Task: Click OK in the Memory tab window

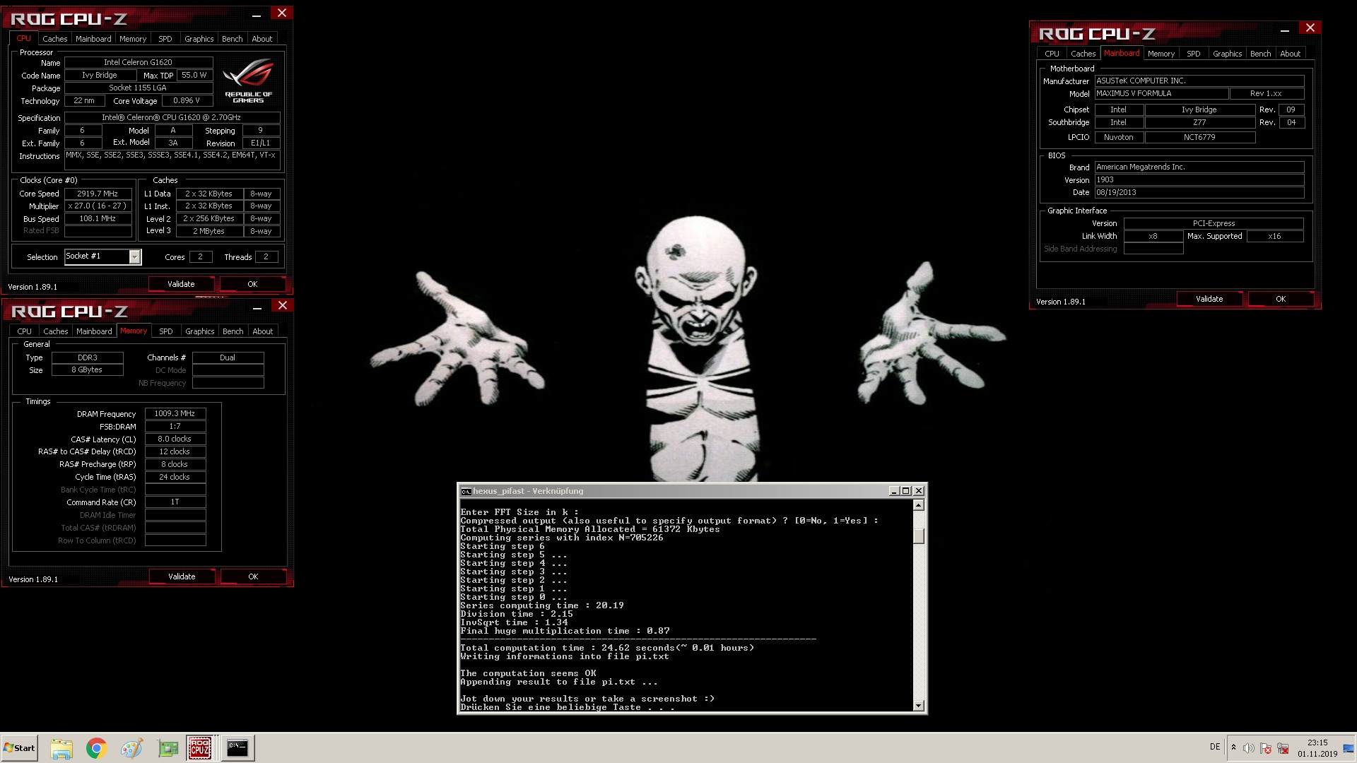Action: click(253, 576)
